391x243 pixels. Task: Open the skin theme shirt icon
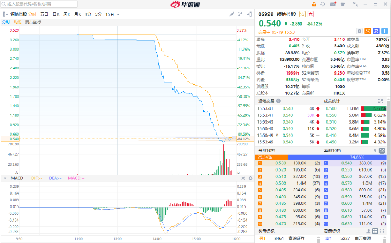pyautogui.click(x=343, y=4)
